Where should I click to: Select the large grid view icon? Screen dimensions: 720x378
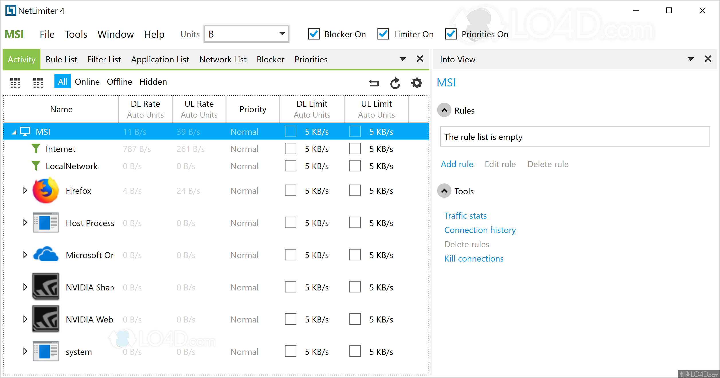[15, 83]
